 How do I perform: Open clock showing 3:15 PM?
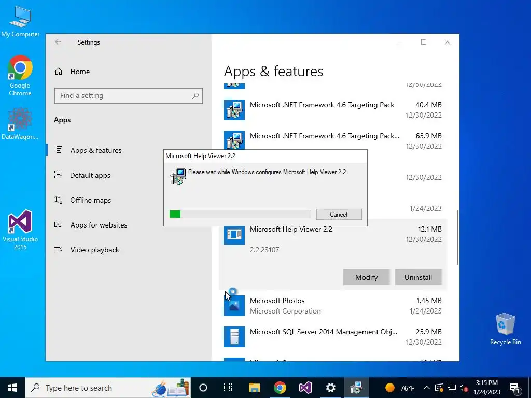(x=486, y=388)
